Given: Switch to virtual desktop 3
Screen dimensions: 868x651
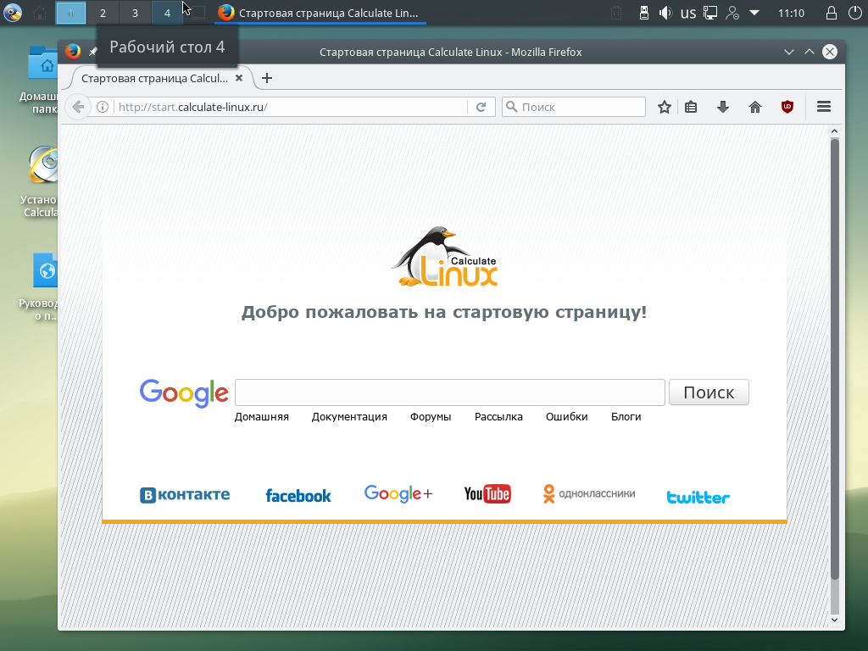Looking at the screenshot, I should click(x=135, y=13).
